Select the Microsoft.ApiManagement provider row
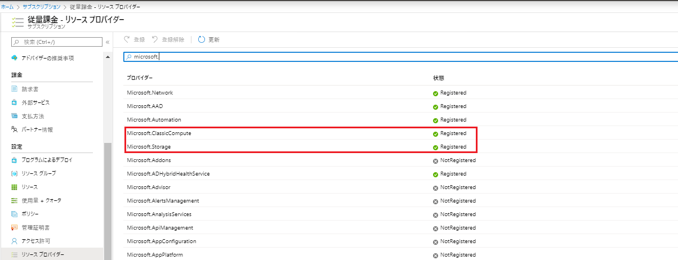This screenshot has height=260, width=678. coord(401,227)
